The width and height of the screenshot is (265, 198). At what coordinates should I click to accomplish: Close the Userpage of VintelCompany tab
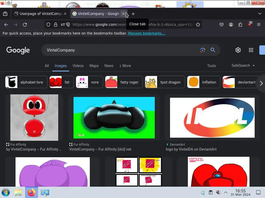tap(65, 14)
